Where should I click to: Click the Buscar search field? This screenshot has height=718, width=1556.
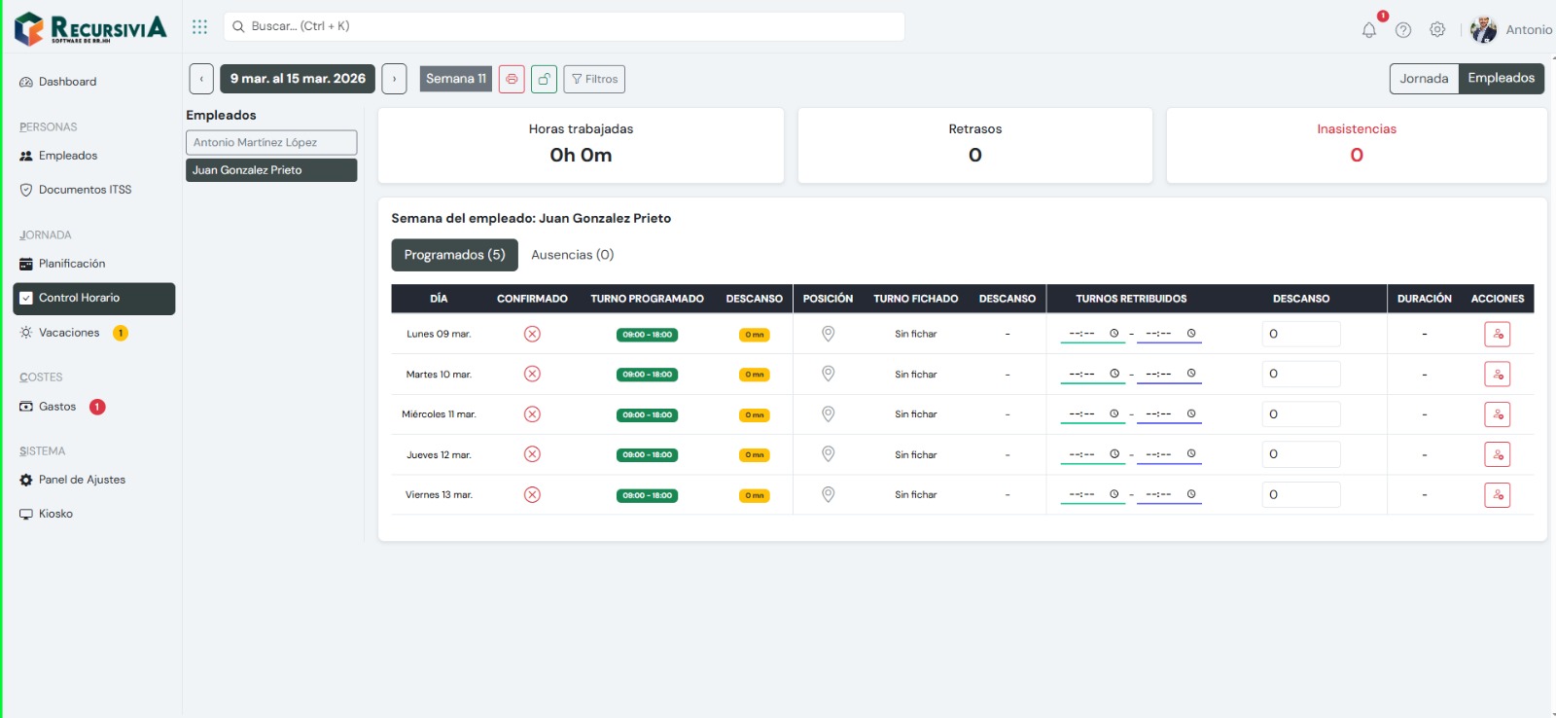564,26
